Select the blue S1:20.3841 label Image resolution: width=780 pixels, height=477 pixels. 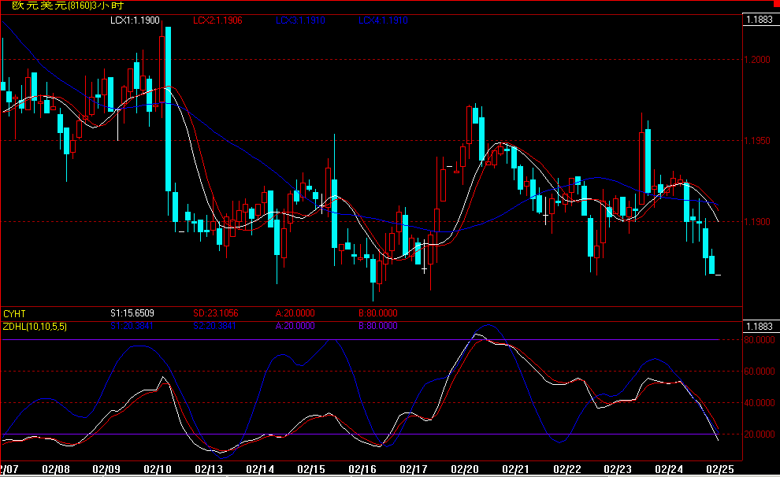coord(132,326)
